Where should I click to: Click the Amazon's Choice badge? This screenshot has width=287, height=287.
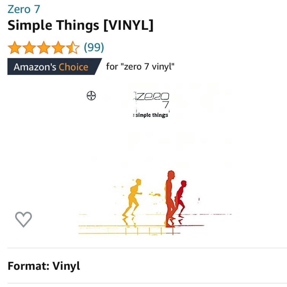pyautogui.click(x=54, y=67)
